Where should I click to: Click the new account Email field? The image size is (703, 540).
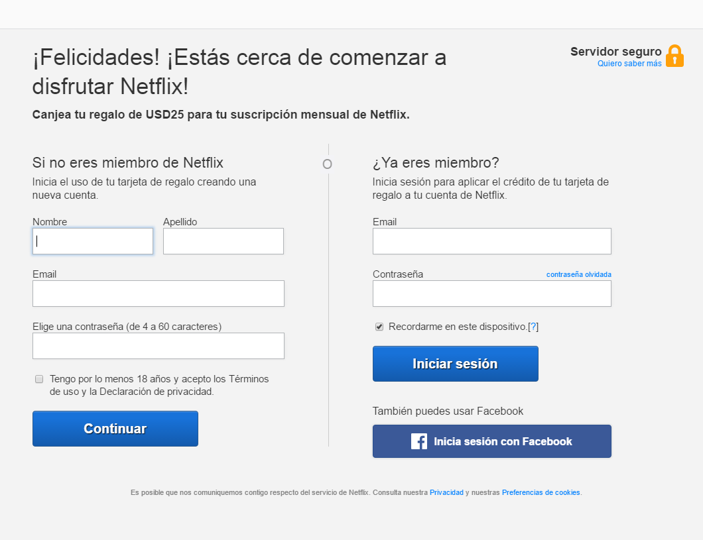coord(159,294)
